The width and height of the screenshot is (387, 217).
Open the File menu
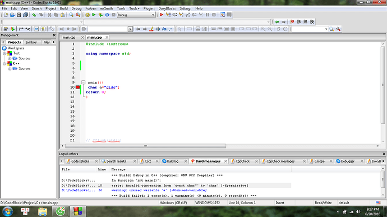4,8
